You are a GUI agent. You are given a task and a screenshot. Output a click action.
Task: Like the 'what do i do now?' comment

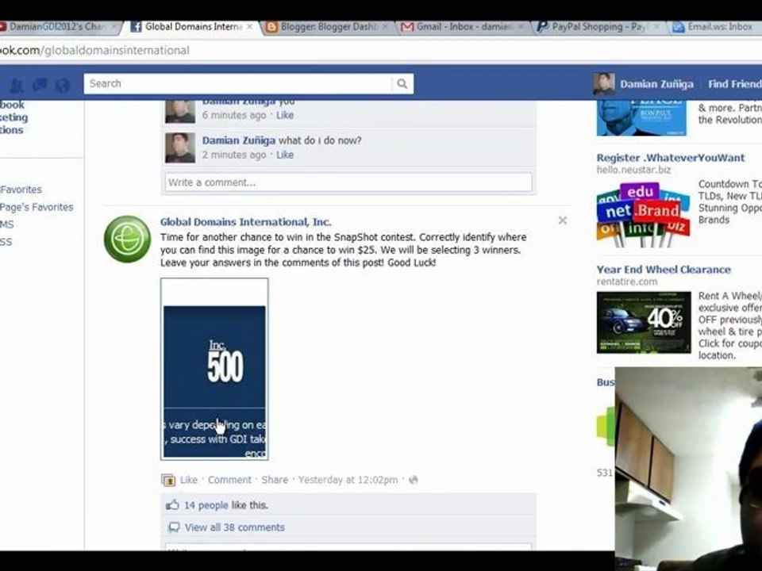(x=285, y=155)
